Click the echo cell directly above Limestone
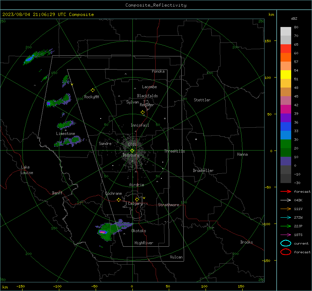The width and height of the screenshot is (312, 291). coord(66,124)
